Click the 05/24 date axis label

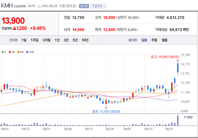coord(110,129)
